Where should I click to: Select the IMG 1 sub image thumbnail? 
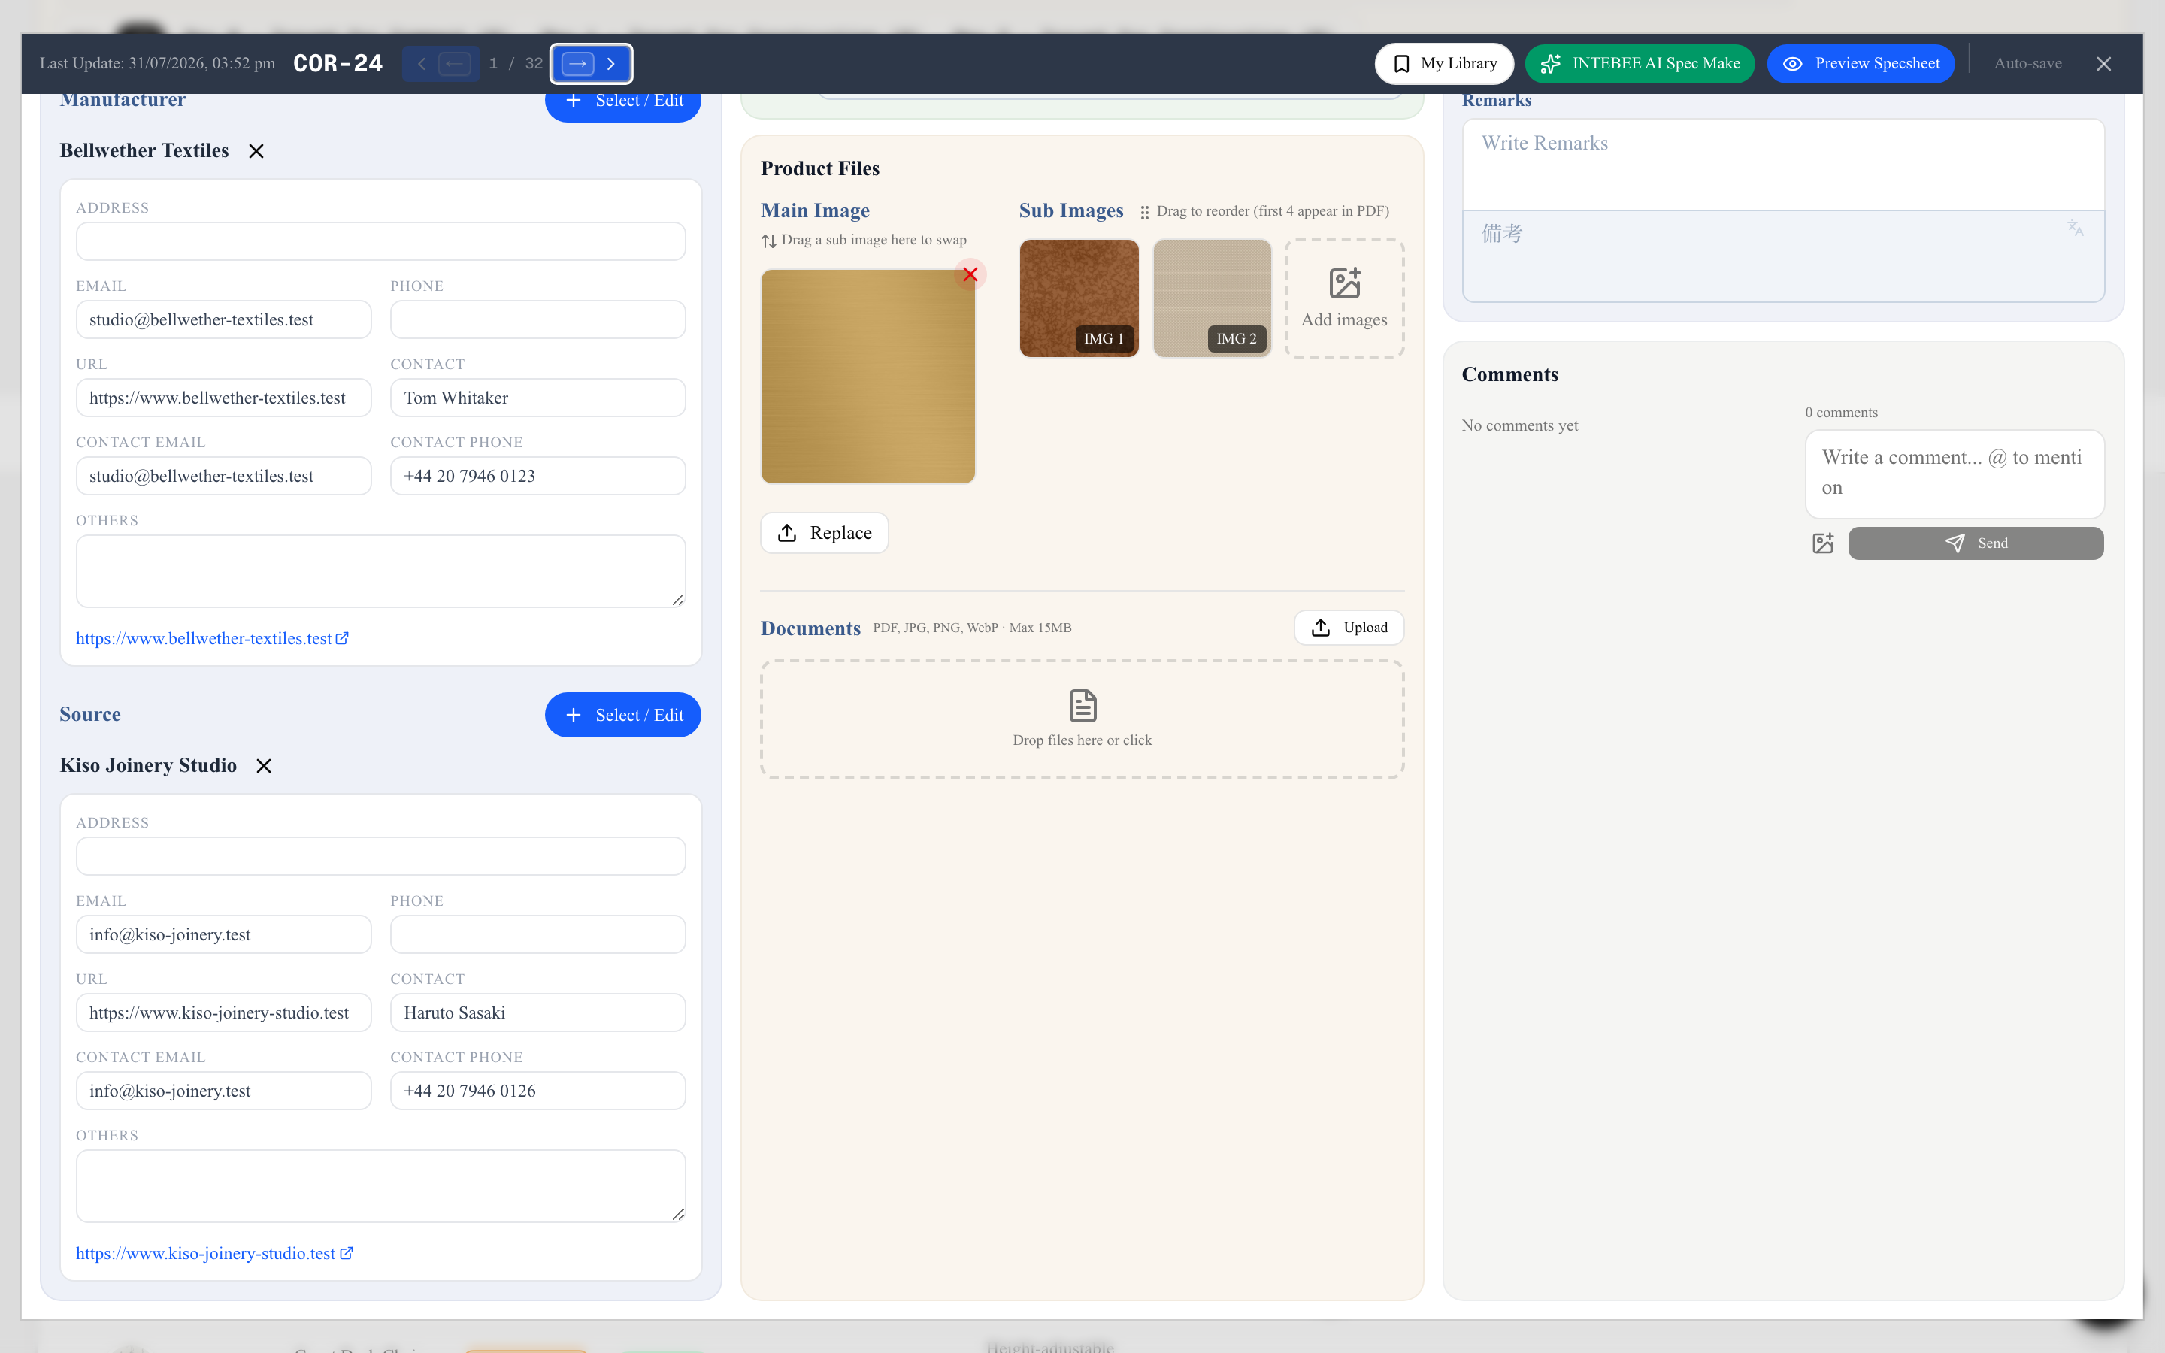click(x=1079, y=299)
